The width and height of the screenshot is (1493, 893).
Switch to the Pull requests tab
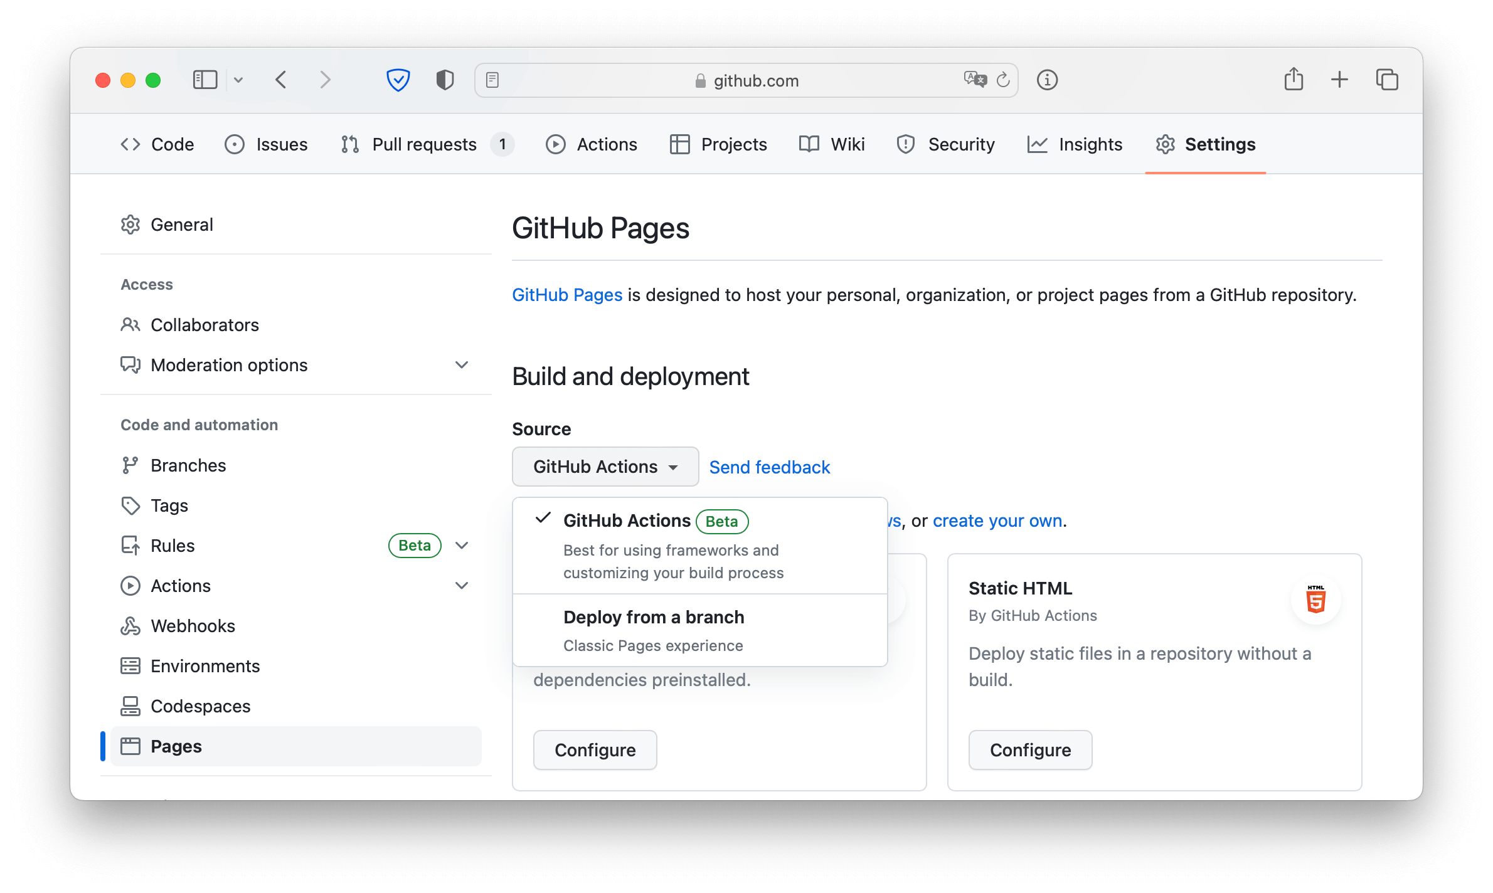pyautogui.click(x=424, y=144)
